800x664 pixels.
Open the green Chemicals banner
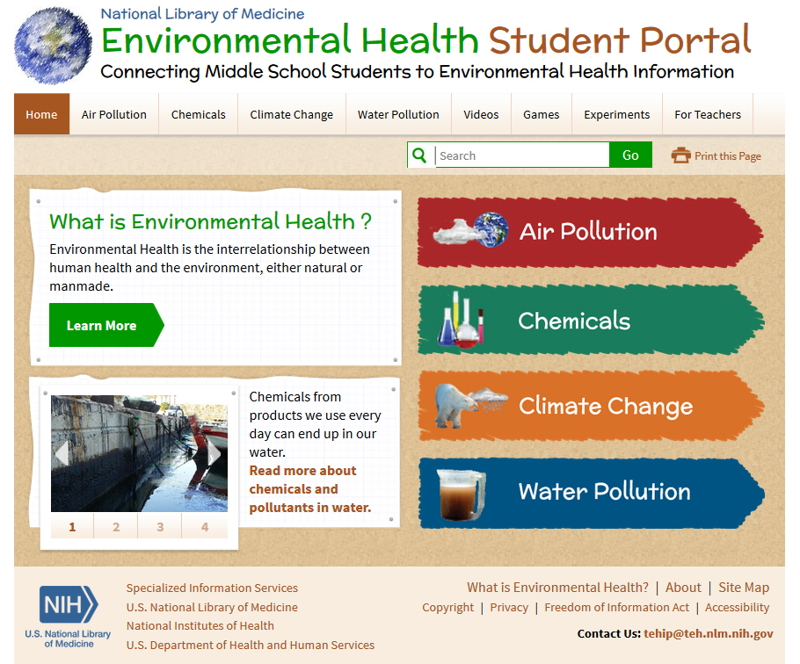tap(590, 320)
